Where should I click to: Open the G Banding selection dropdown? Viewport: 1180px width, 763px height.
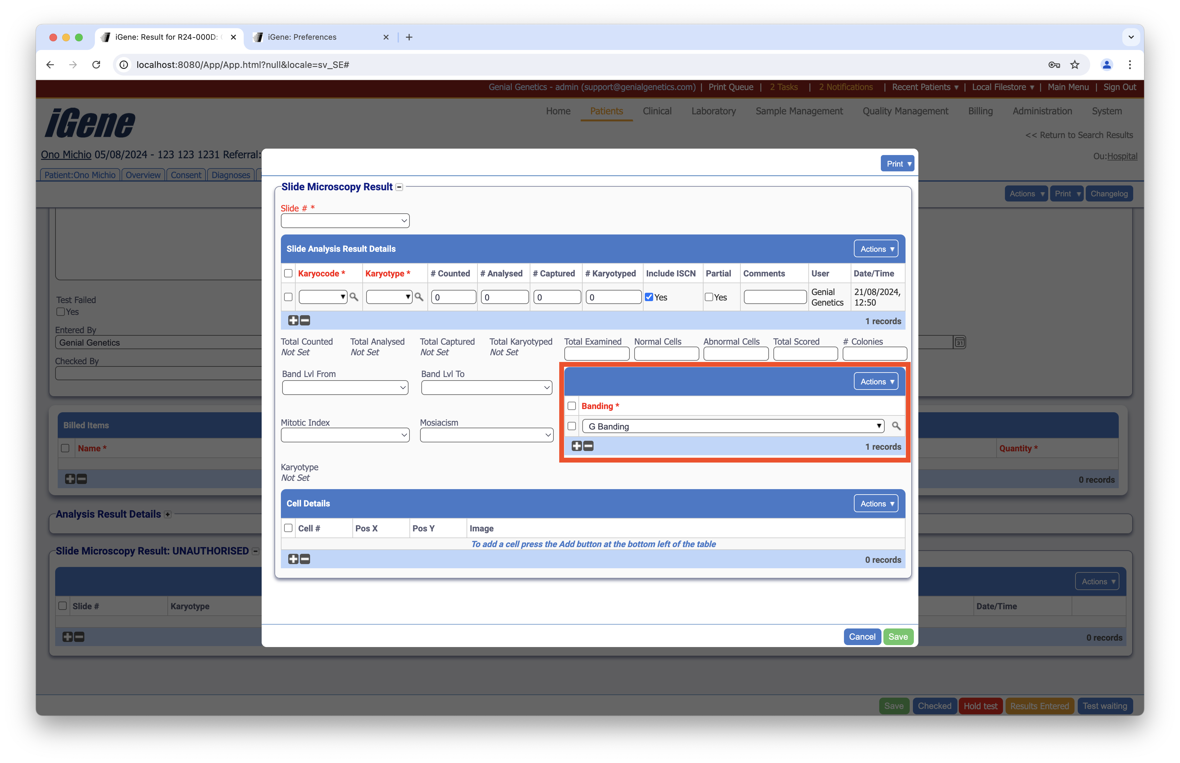coord(733,426)
